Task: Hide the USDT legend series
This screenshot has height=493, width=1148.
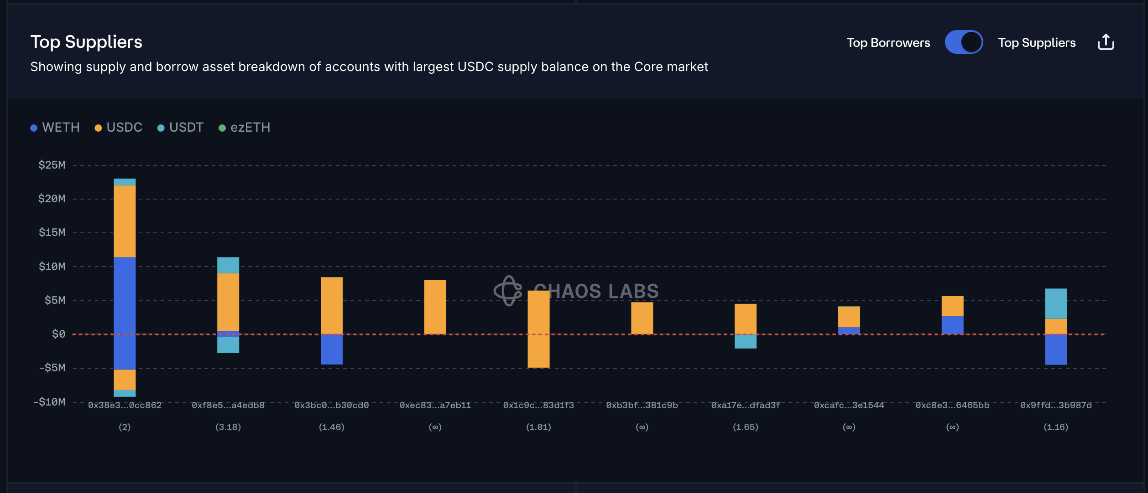Action: [x=186, y=127]
